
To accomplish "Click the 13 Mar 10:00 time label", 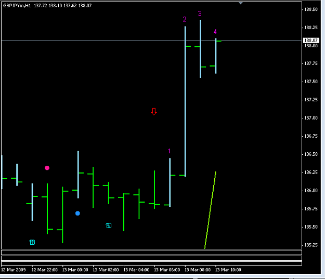I will point(228,270).
